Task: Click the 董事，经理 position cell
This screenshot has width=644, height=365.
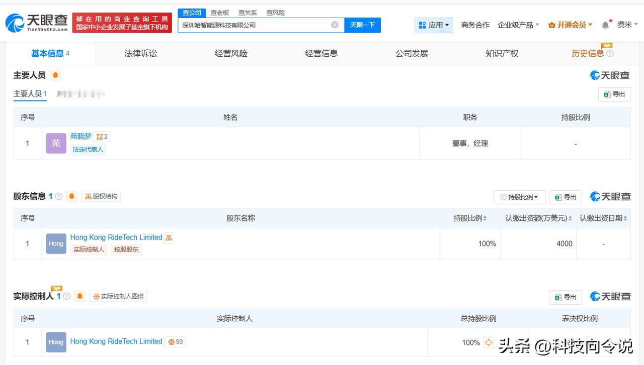Action: tap(470, 144)
